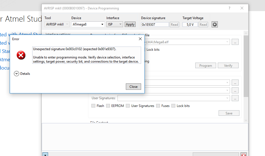This screenshot has width=265, height=156.
Task: Open the Interface dropdown ISP
Action: pyautogui.click(x=115, y=24)
